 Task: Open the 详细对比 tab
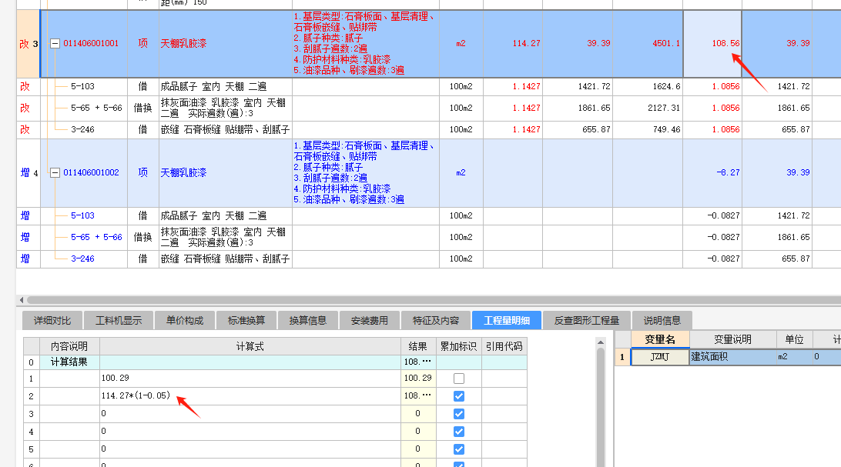pos(52,320)
